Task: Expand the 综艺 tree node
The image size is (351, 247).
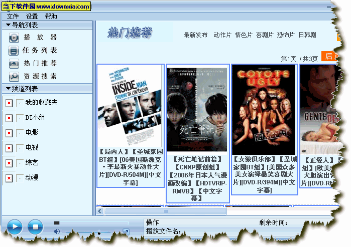Action: tap(20, 163)
